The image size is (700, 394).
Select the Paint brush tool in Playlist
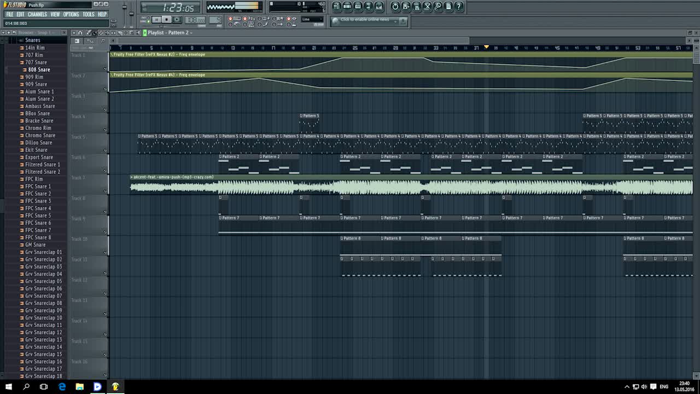pos(95,33)
